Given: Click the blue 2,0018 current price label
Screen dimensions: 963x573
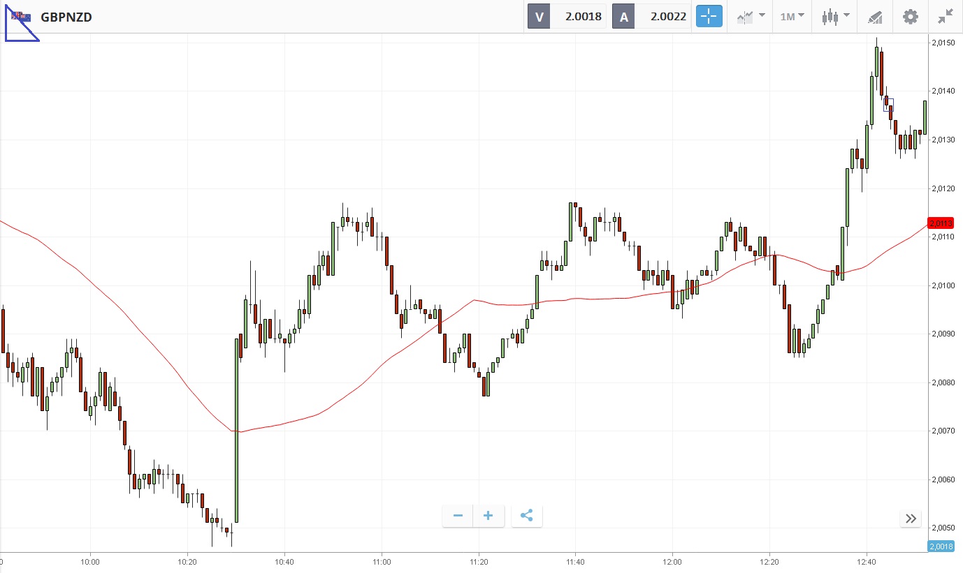Looking at the screenshot, I should point(941,546).
